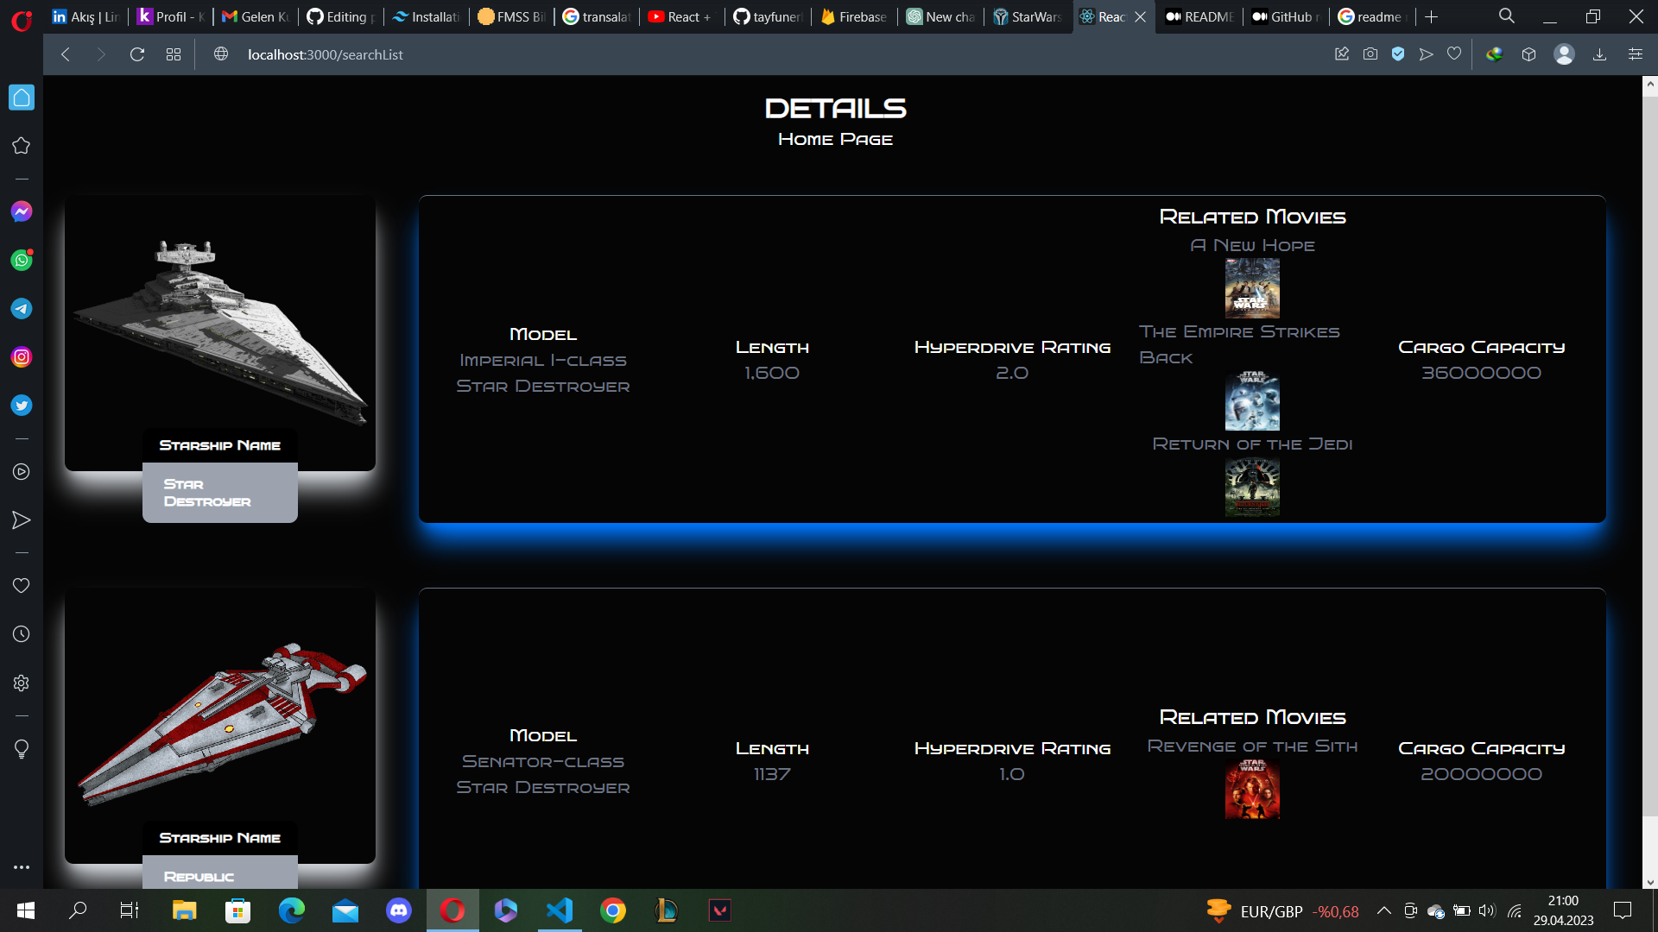Close the active React tab
1658x932 pixels.
[x=1140, y=16]
